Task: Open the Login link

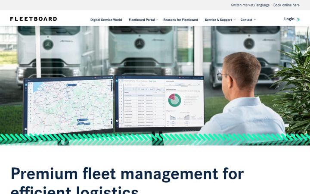Action: (289, 19)
